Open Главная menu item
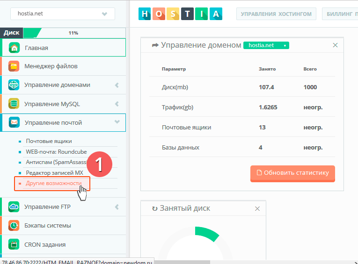The width and height of the screenshot is (358, 264). coord(64,48)
